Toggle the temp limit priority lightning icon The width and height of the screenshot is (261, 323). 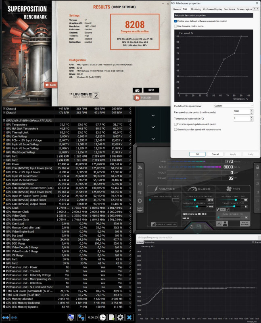(228, 210)
